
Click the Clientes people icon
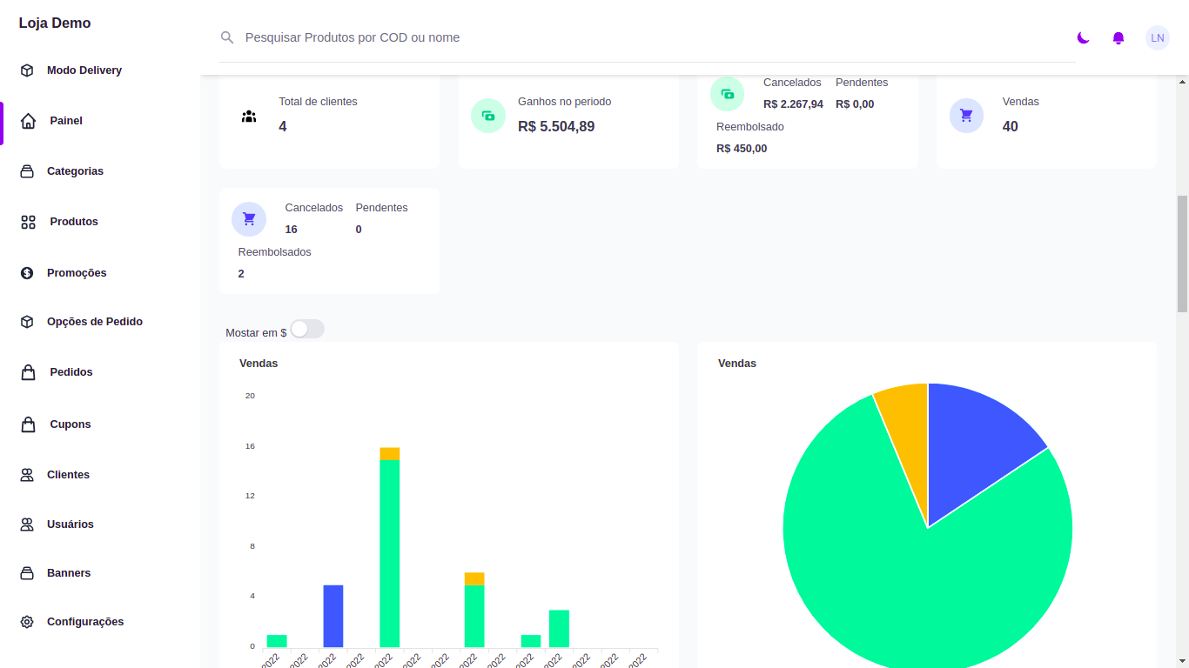point(27,475)
